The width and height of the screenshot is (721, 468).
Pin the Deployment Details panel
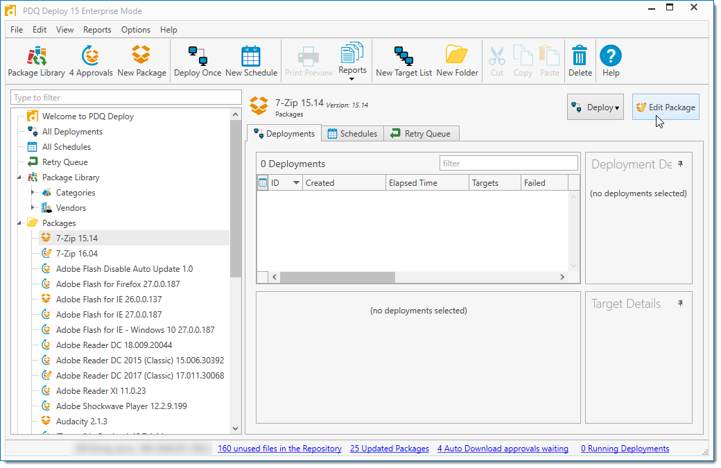(681, 164)
